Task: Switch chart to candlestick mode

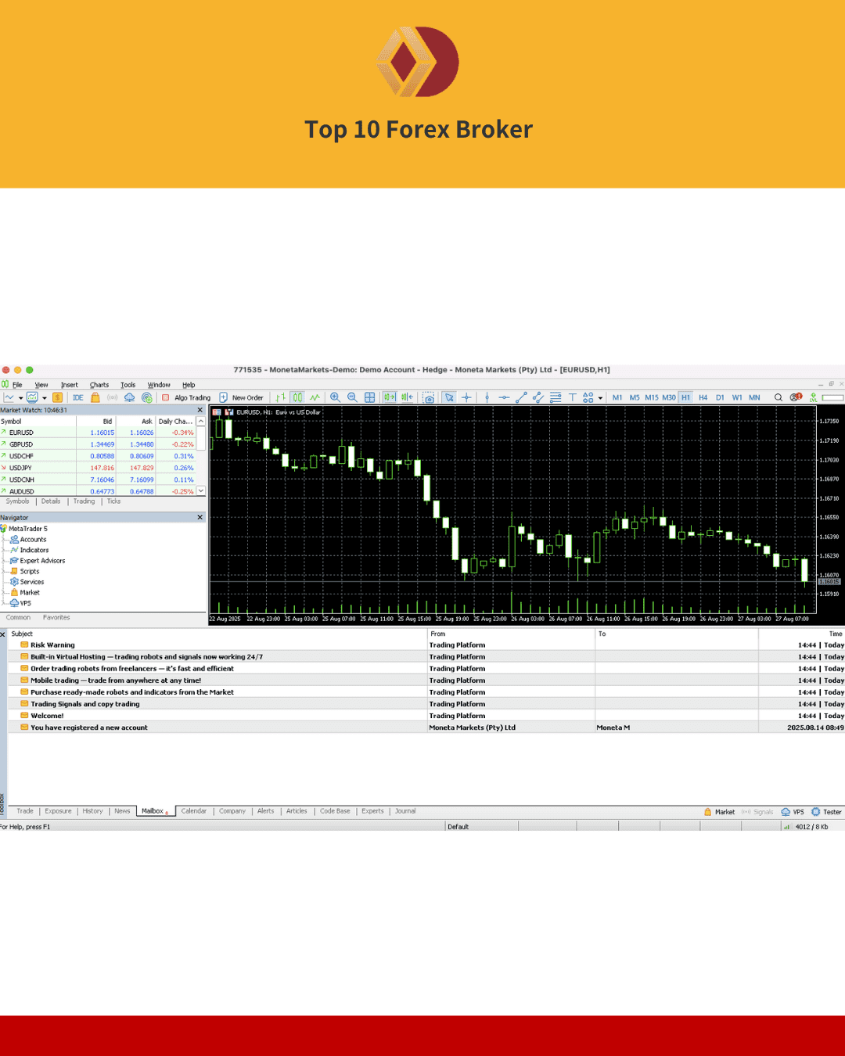Action: coord(297,397)
